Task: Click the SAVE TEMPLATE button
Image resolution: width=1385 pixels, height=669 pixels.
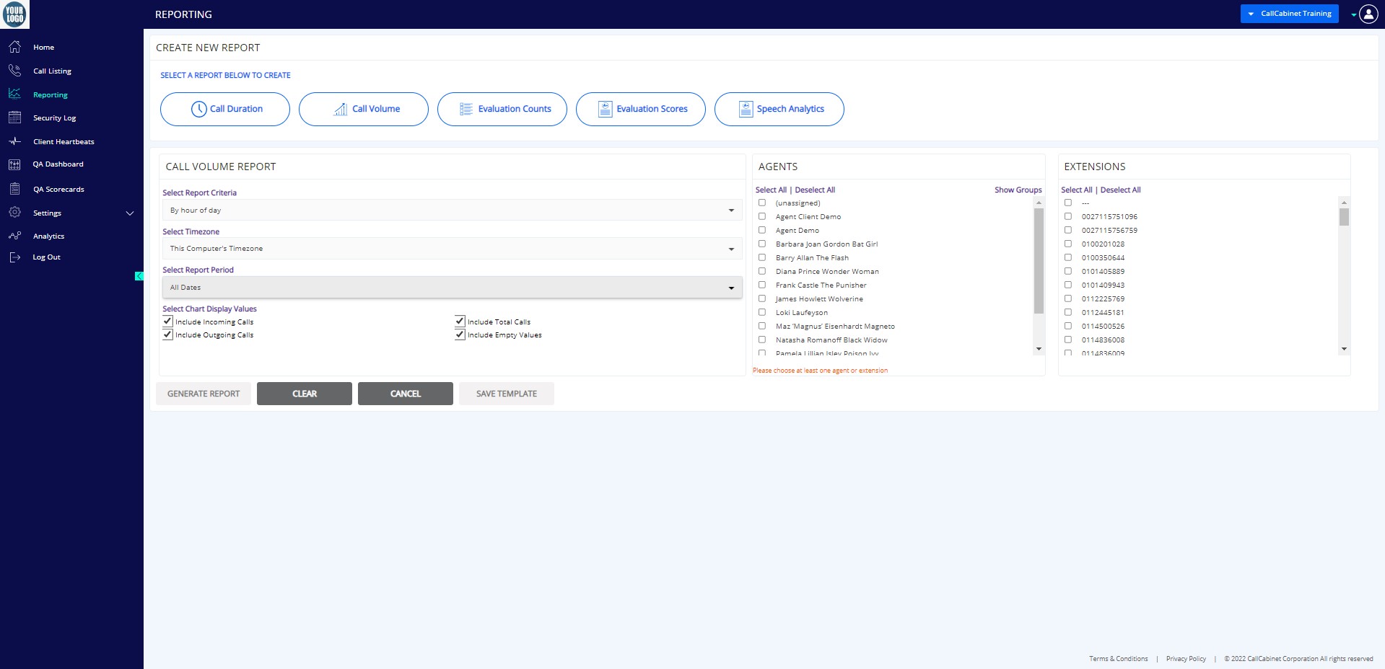Action: [507, 394]
